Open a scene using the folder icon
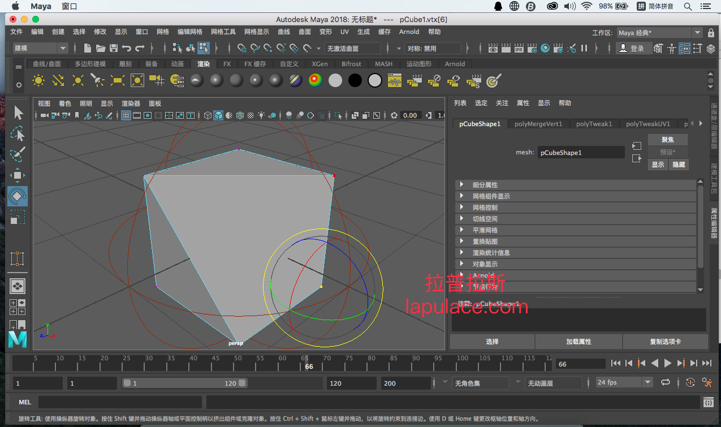The height and width of the screenshot is (427, 721). click(x=101, y=48)
